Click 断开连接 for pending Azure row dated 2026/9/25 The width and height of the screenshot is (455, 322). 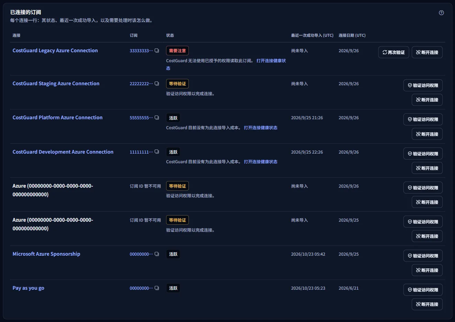[427, 236]
